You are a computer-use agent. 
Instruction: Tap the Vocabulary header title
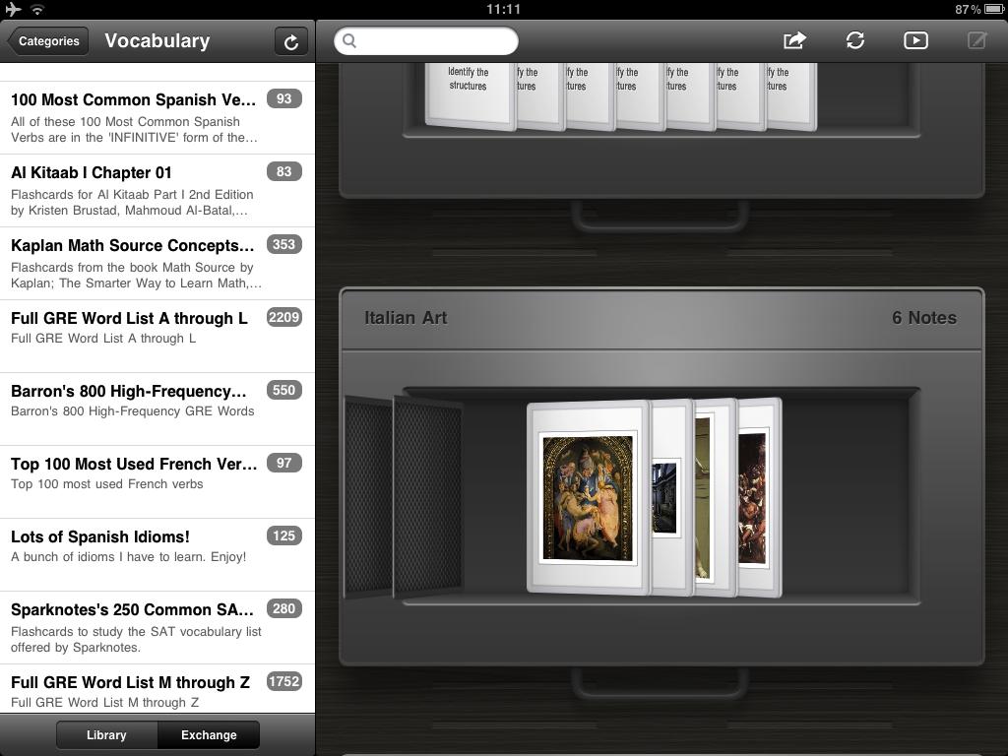(157, 40)
